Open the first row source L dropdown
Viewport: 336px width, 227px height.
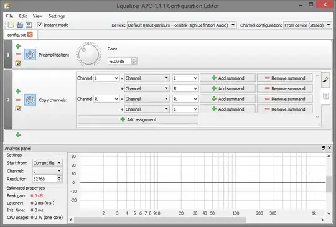pos(185,78)
